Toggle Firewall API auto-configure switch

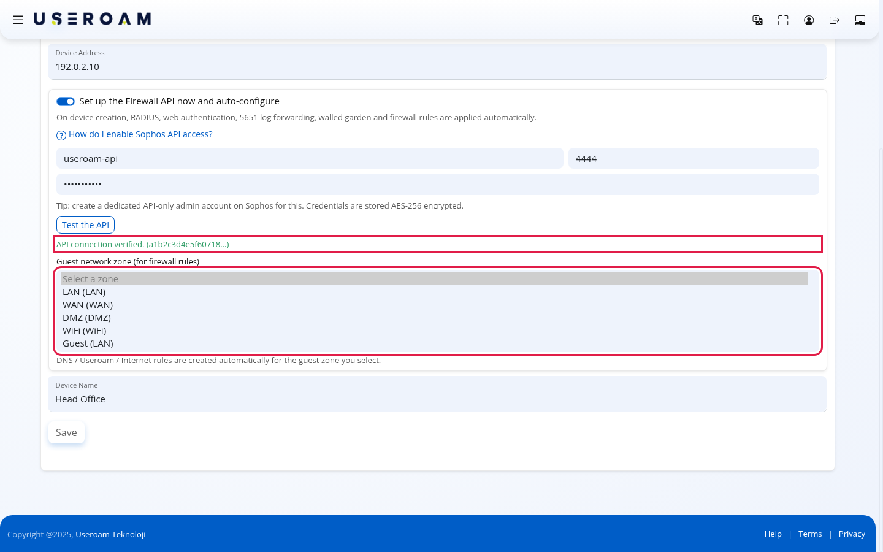(66, 102)
